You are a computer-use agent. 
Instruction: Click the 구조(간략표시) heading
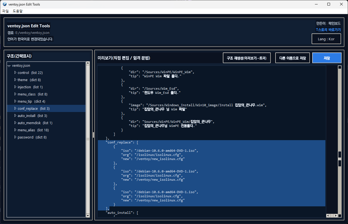(x=19, y=56)
